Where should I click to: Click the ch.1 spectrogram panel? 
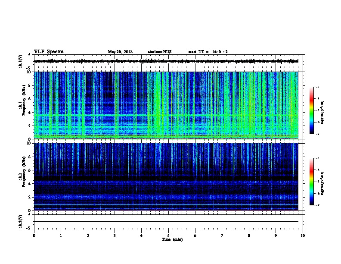click(x=166, y=105)
